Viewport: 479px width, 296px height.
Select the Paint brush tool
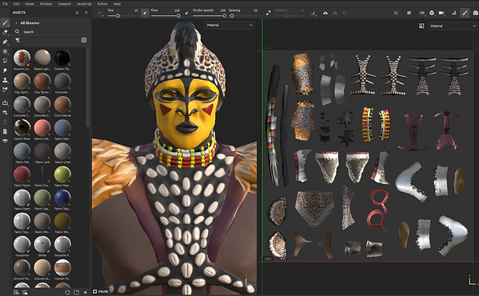point(5,22)
